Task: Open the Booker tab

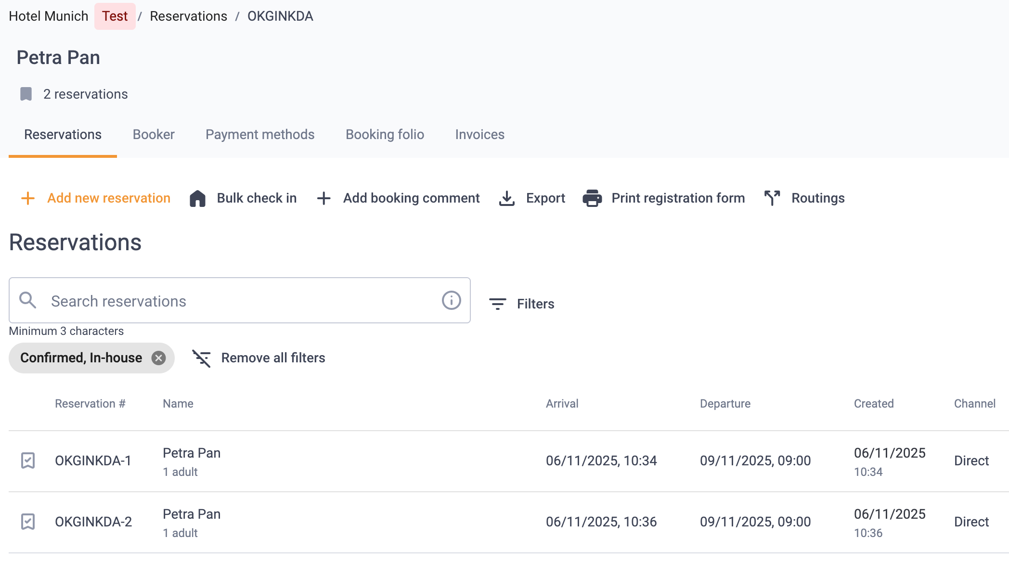Action: point(154,135)
